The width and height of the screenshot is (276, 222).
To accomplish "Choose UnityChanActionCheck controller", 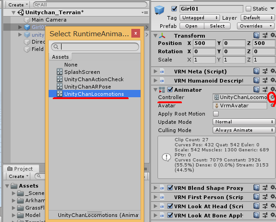I will point(95,79).
